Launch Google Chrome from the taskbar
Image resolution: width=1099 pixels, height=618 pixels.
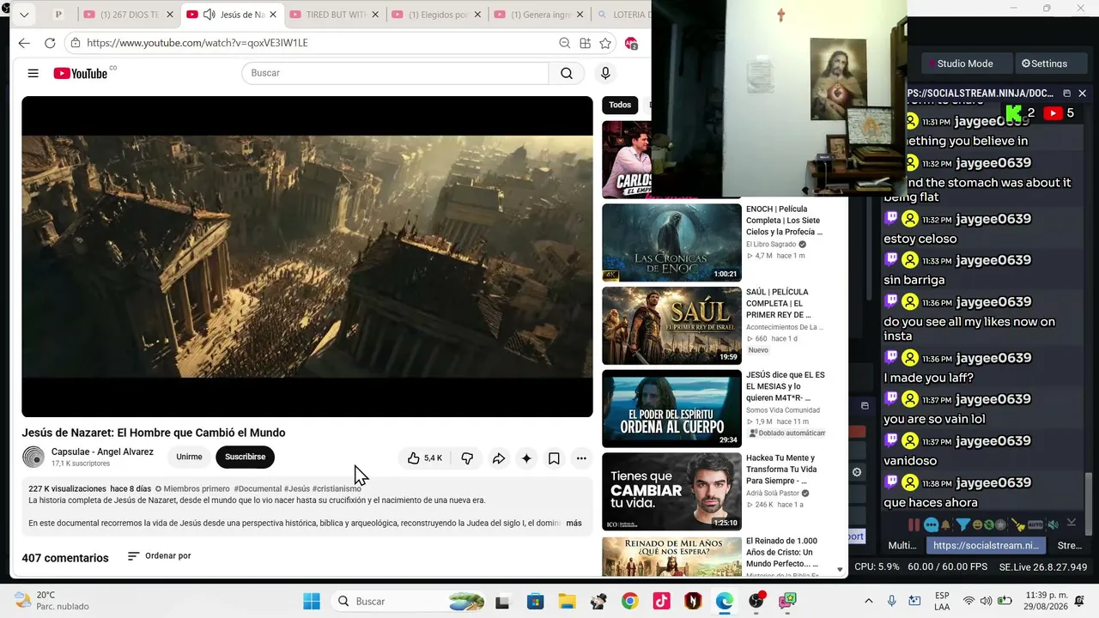click(630, 601)
